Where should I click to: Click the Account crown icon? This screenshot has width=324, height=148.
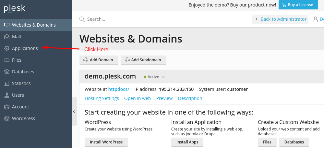coord(6,107)
